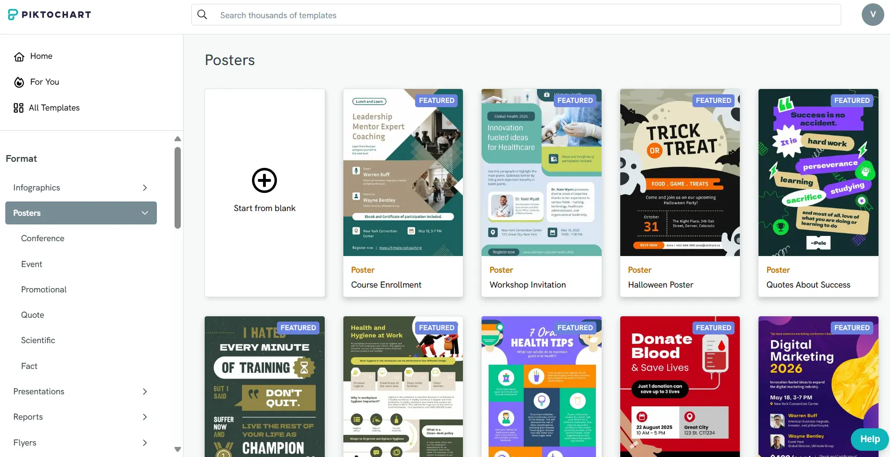Click the plus icon to start blank
Image resolution: width=890 pixels, height=457 pixels.
264,180
